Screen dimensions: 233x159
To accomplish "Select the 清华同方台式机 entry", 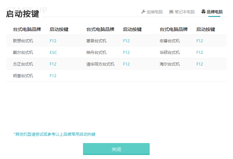I will coord(100,64).
